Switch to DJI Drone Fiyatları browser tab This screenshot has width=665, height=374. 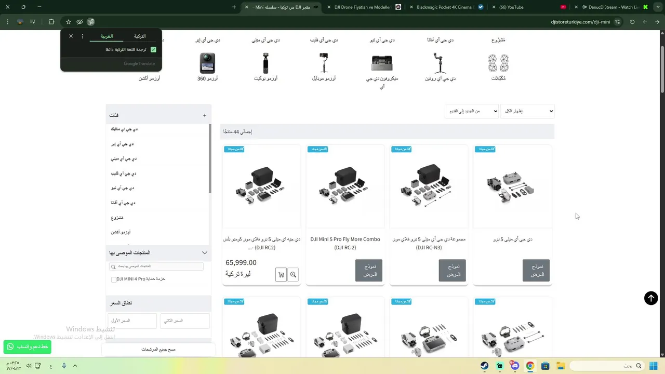362,7
